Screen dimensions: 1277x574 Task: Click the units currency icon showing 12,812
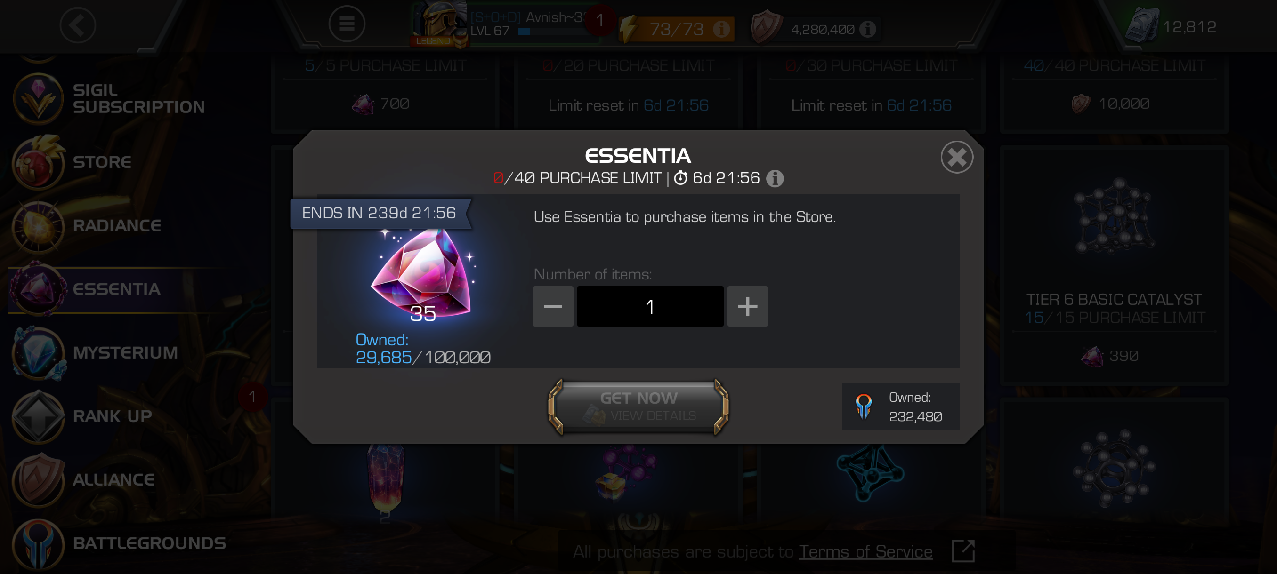click(x=1142, y=26)
